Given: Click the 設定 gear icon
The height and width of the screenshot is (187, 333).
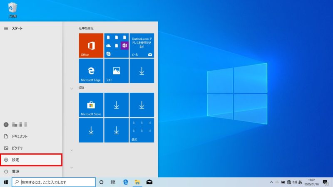Looking at the screenshot, I should [x=6, y=160].
